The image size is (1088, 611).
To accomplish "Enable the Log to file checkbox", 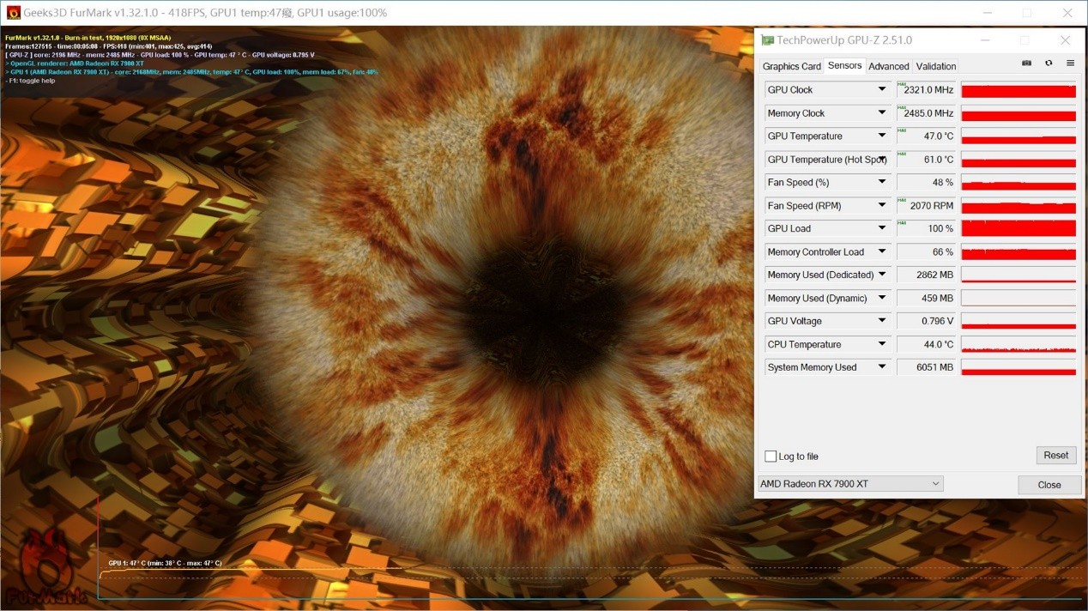I will click(771, 457).
